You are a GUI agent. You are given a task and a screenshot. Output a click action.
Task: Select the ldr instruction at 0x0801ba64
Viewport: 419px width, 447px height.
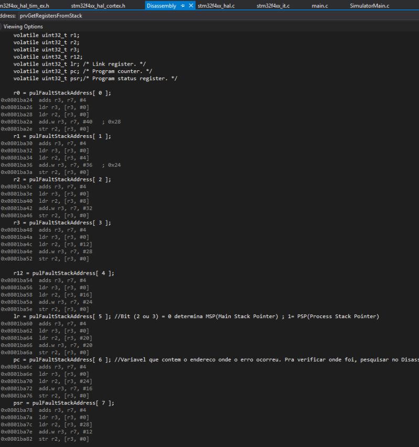pos(47,338)
